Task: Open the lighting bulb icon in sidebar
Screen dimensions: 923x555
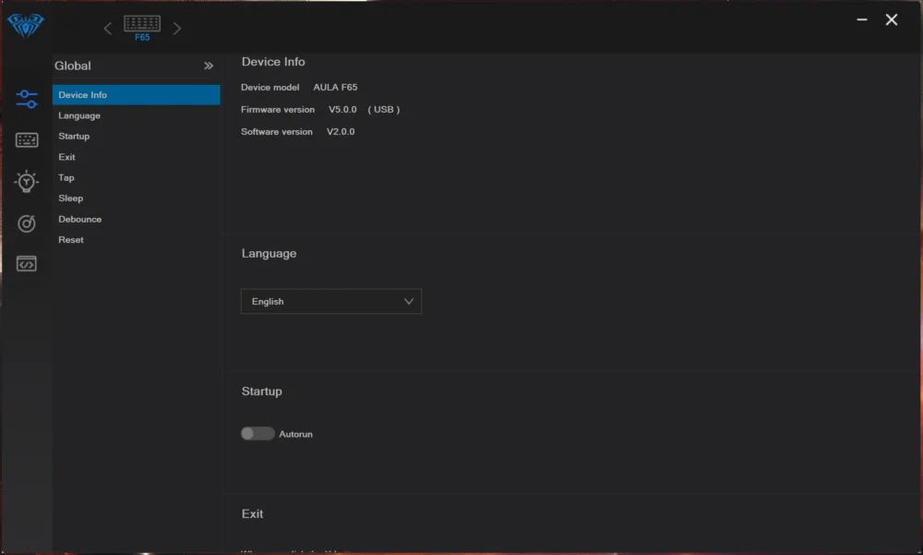Action: click(27, 182)
